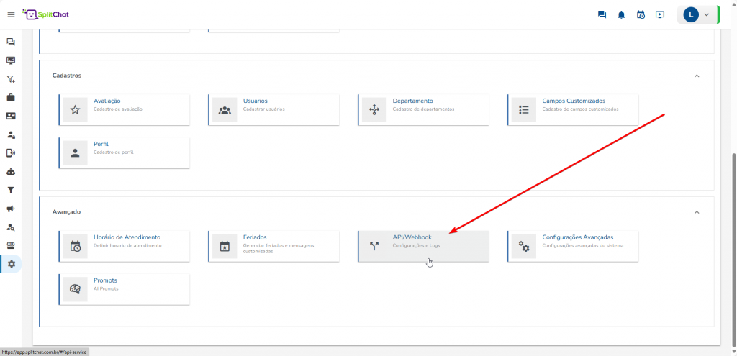The height and width of the screenshot is (356, 737).
Task: Click the notifications bell icon
Action: 621,14
